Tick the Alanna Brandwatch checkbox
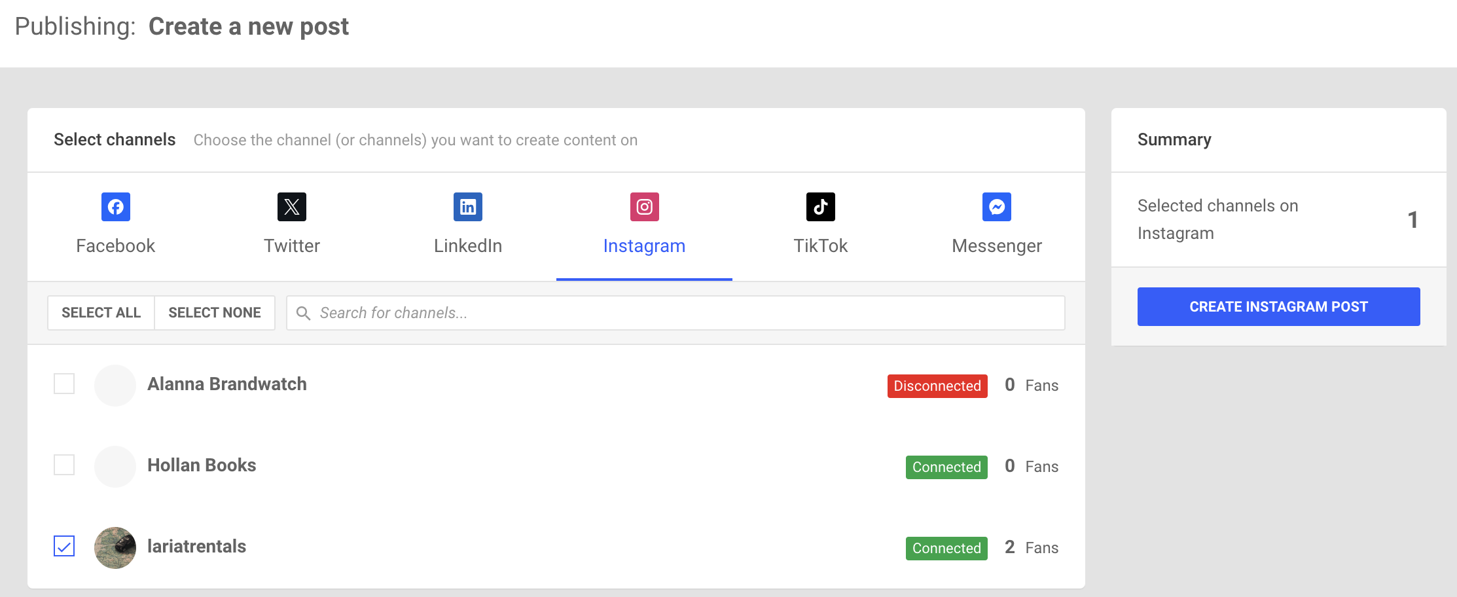 (64, 384)
